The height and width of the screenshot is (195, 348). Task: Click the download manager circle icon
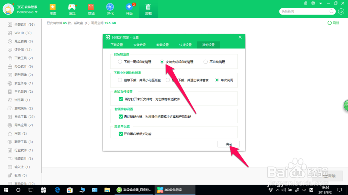[341, 11]
